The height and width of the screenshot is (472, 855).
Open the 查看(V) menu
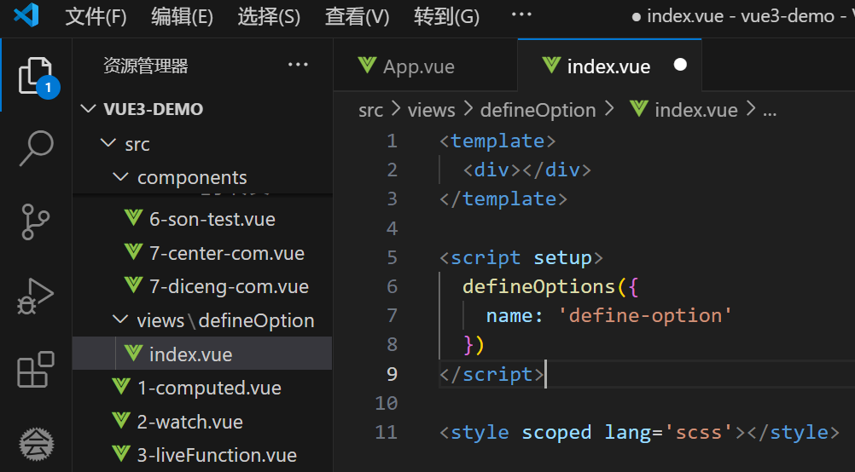point(357,17)
